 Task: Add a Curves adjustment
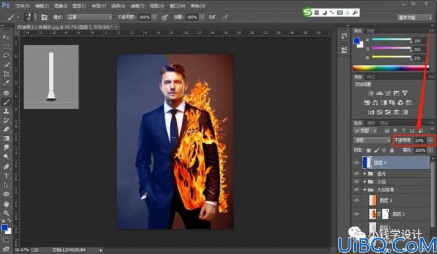(387, 93)
